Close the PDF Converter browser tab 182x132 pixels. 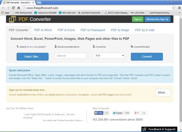point(33,3)
